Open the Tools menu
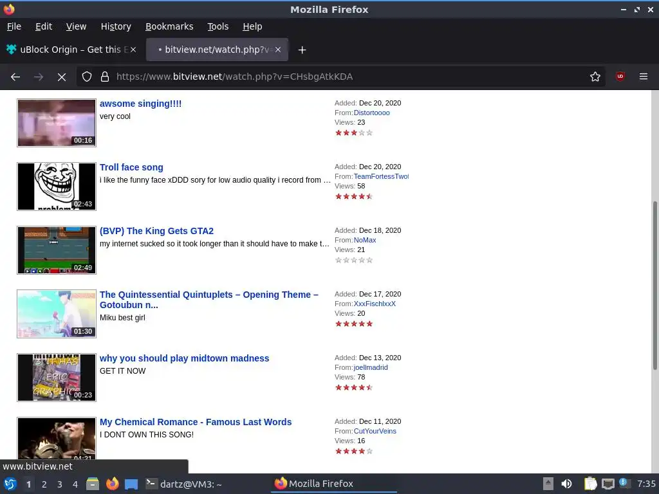Viewport: 659px width, 494px height. point(218,26)
